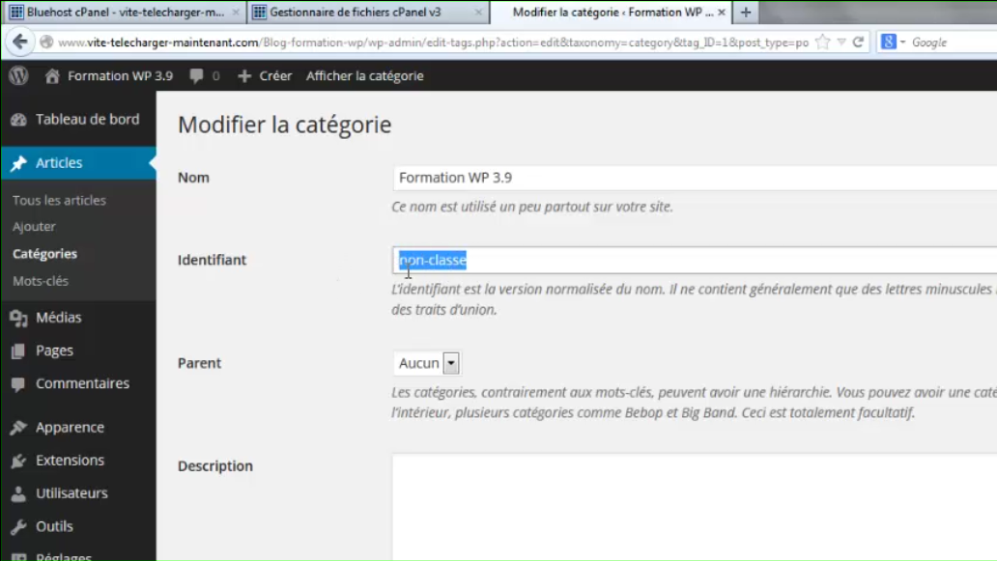Click into the Identifiant field
Viewport: 997px width, 561px height.
coord(695,260)
